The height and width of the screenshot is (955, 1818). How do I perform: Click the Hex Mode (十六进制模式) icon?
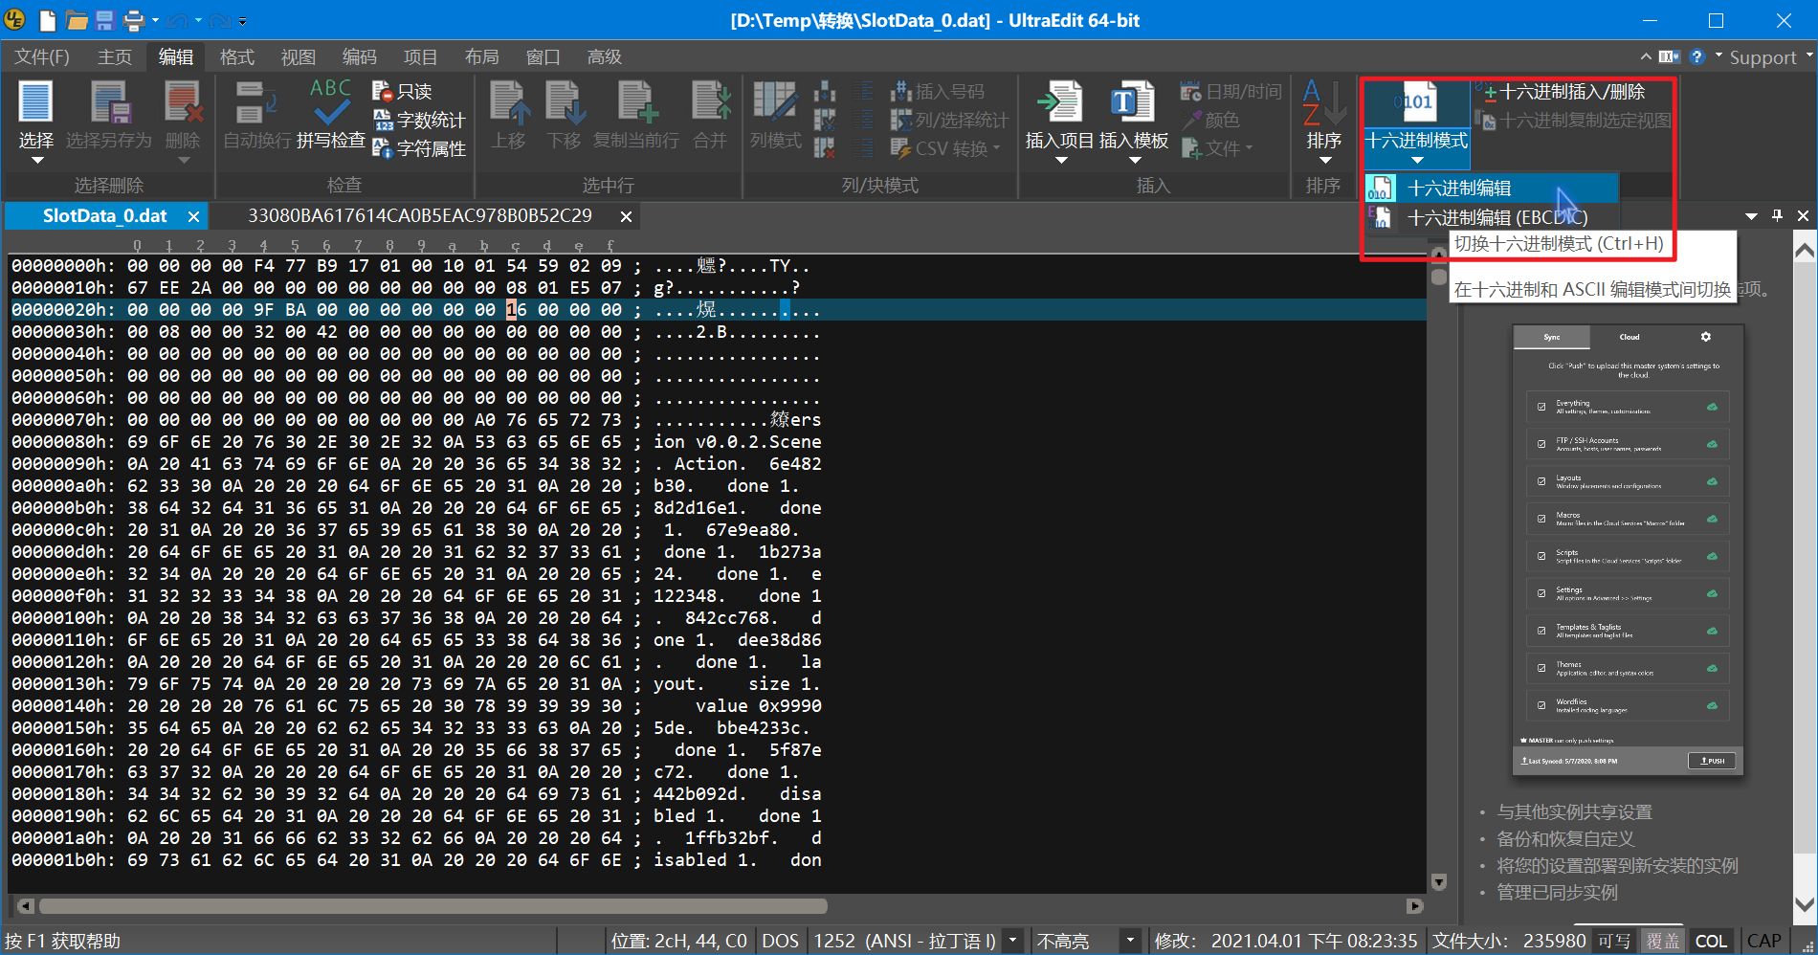(x=1416, y=103)
